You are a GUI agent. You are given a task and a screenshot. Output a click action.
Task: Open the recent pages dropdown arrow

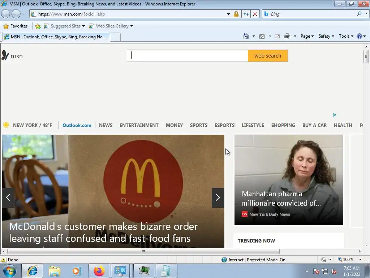24,14
